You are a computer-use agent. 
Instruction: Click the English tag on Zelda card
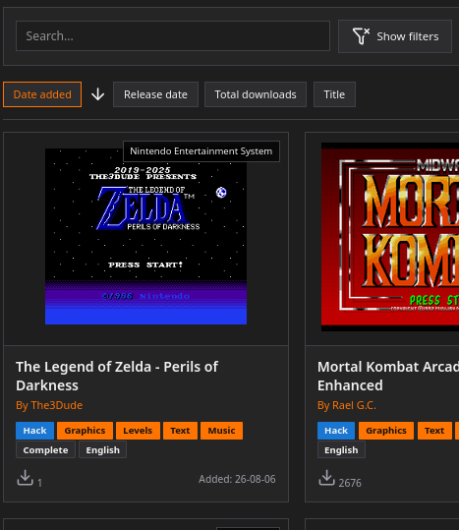[x=102, y=450]
